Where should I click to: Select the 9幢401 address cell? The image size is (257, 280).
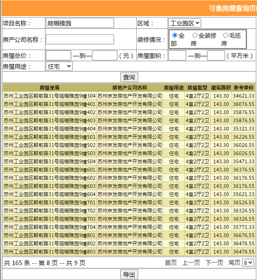click(50, 104)
